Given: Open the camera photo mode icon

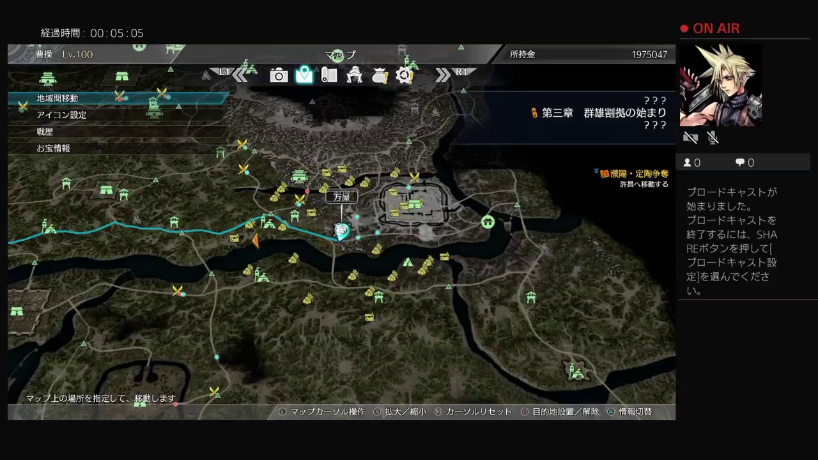Looking at the screenshot, I should (x=279, y=75).
